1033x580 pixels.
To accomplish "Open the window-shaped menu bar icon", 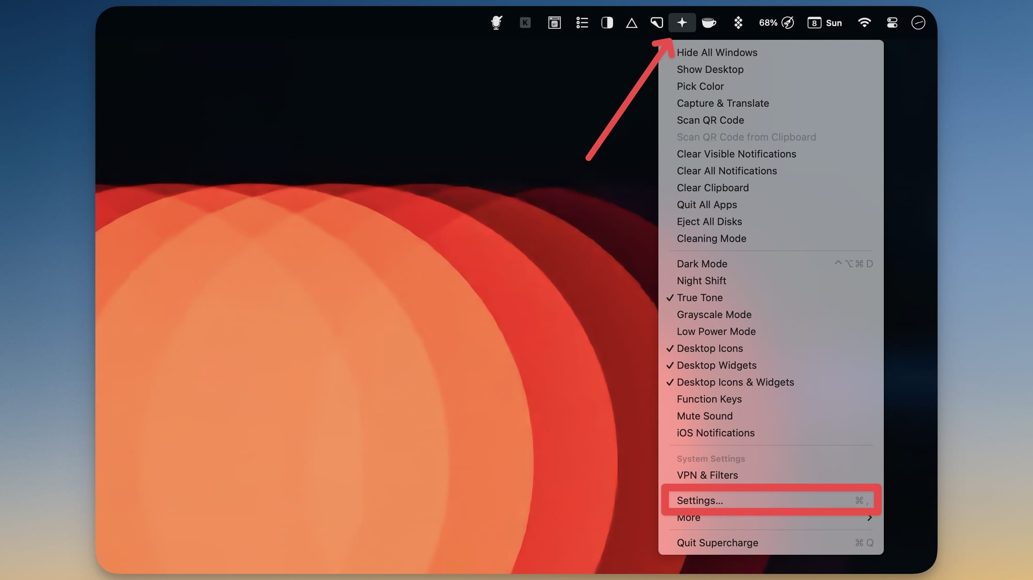I will pos(554,23).
